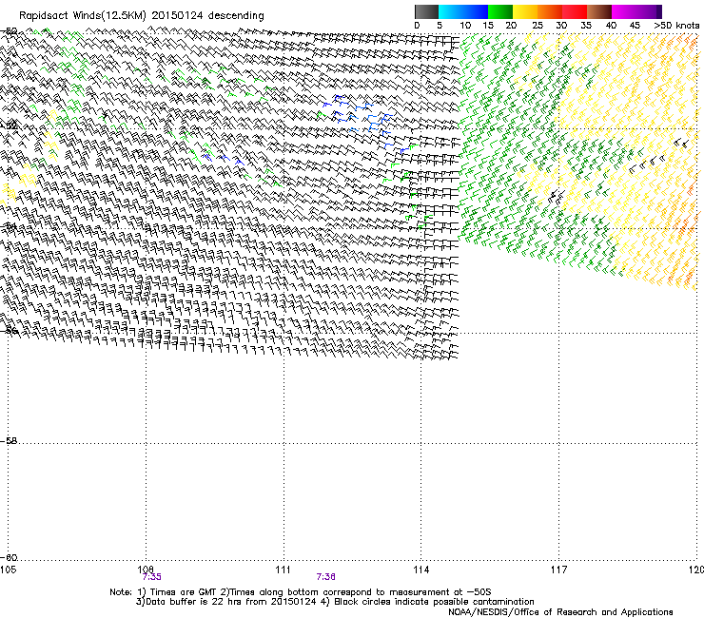Viewport: 704px width, 618px height.
Task: Click the longitude axis label '111'
Action: pos(283,570)
